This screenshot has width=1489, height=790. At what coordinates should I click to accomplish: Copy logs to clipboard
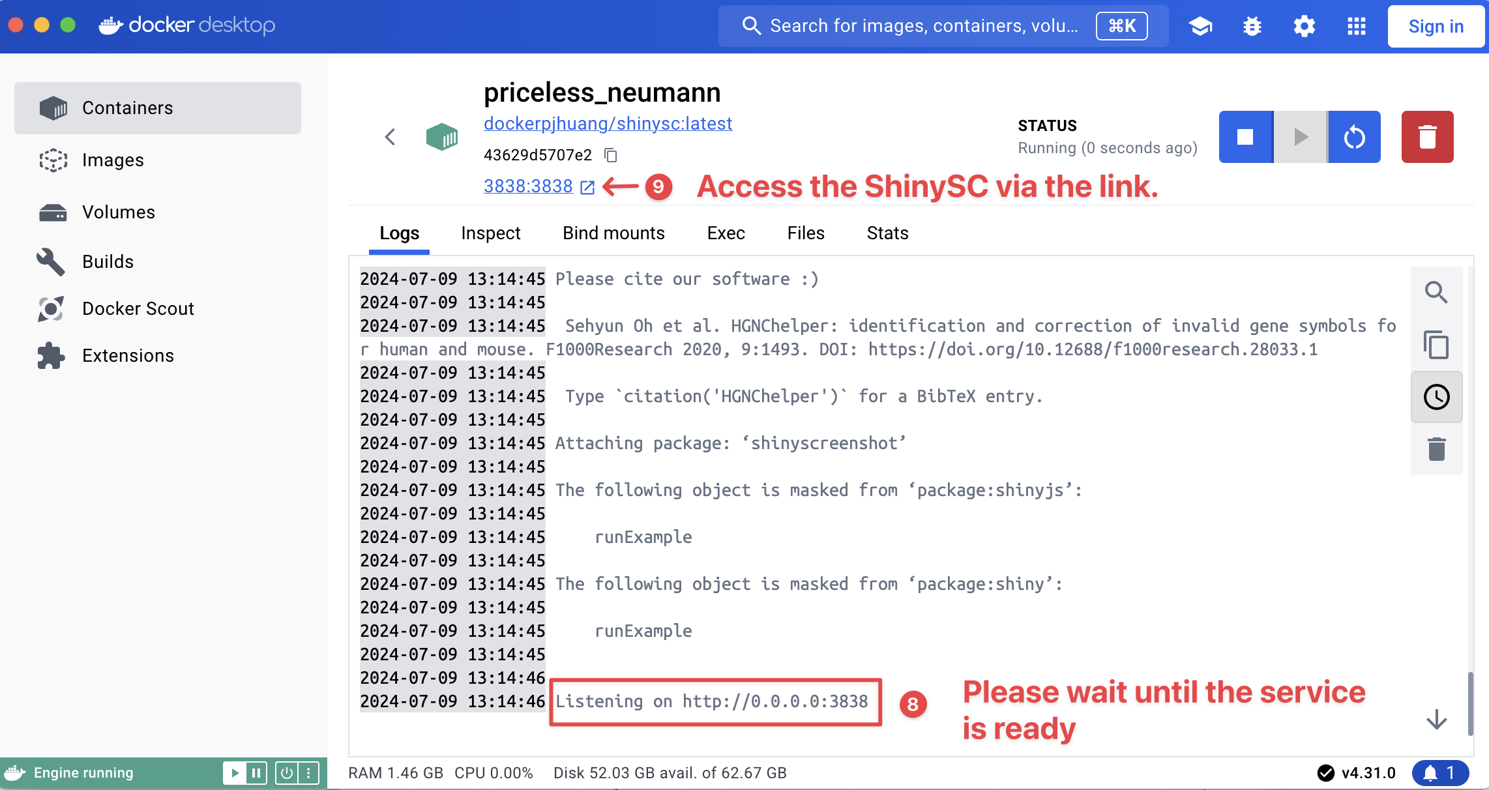pyautogui.click(x=1436, y=345)
